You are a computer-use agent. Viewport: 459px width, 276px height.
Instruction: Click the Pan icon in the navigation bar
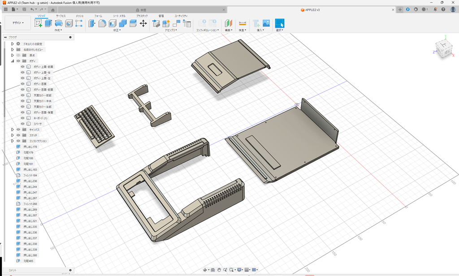(x=219, y=270)
